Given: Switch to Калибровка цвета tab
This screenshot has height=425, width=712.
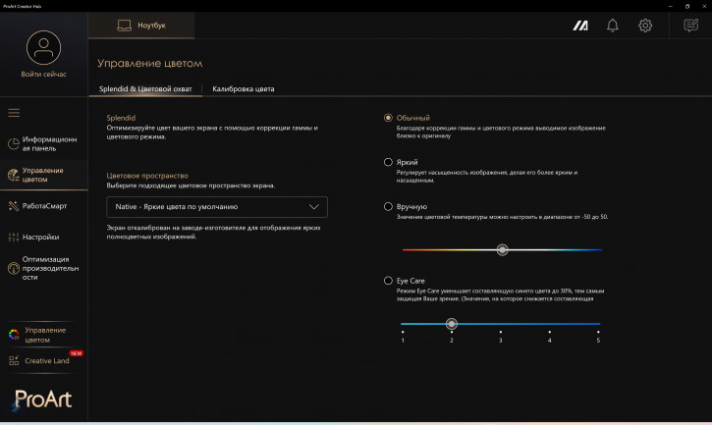Looking at the screenshot, I should (x=244, y=89).
